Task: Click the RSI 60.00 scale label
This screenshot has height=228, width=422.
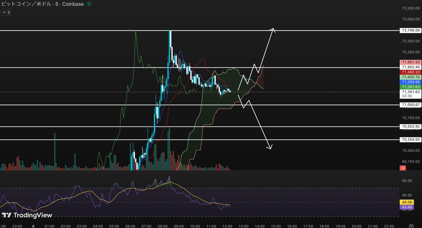Action: coord(407,195)
